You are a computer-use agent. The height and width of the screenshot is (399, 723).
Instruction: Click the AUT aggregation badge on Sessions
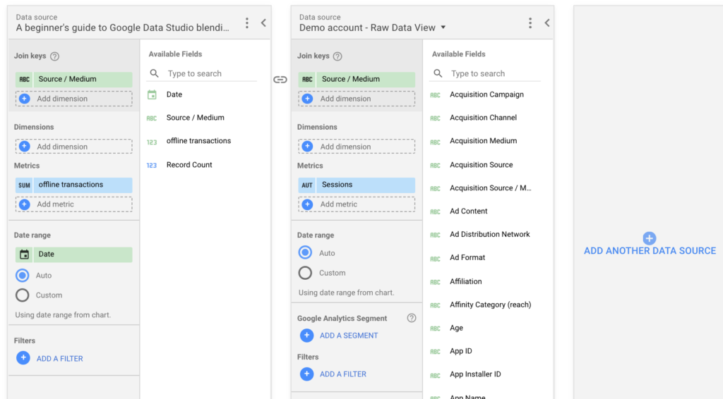(307, 185)
